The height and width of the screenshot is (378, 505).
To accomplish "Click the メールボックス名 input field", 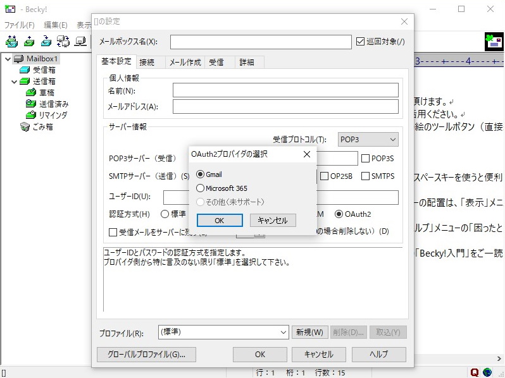I will 261,42.
